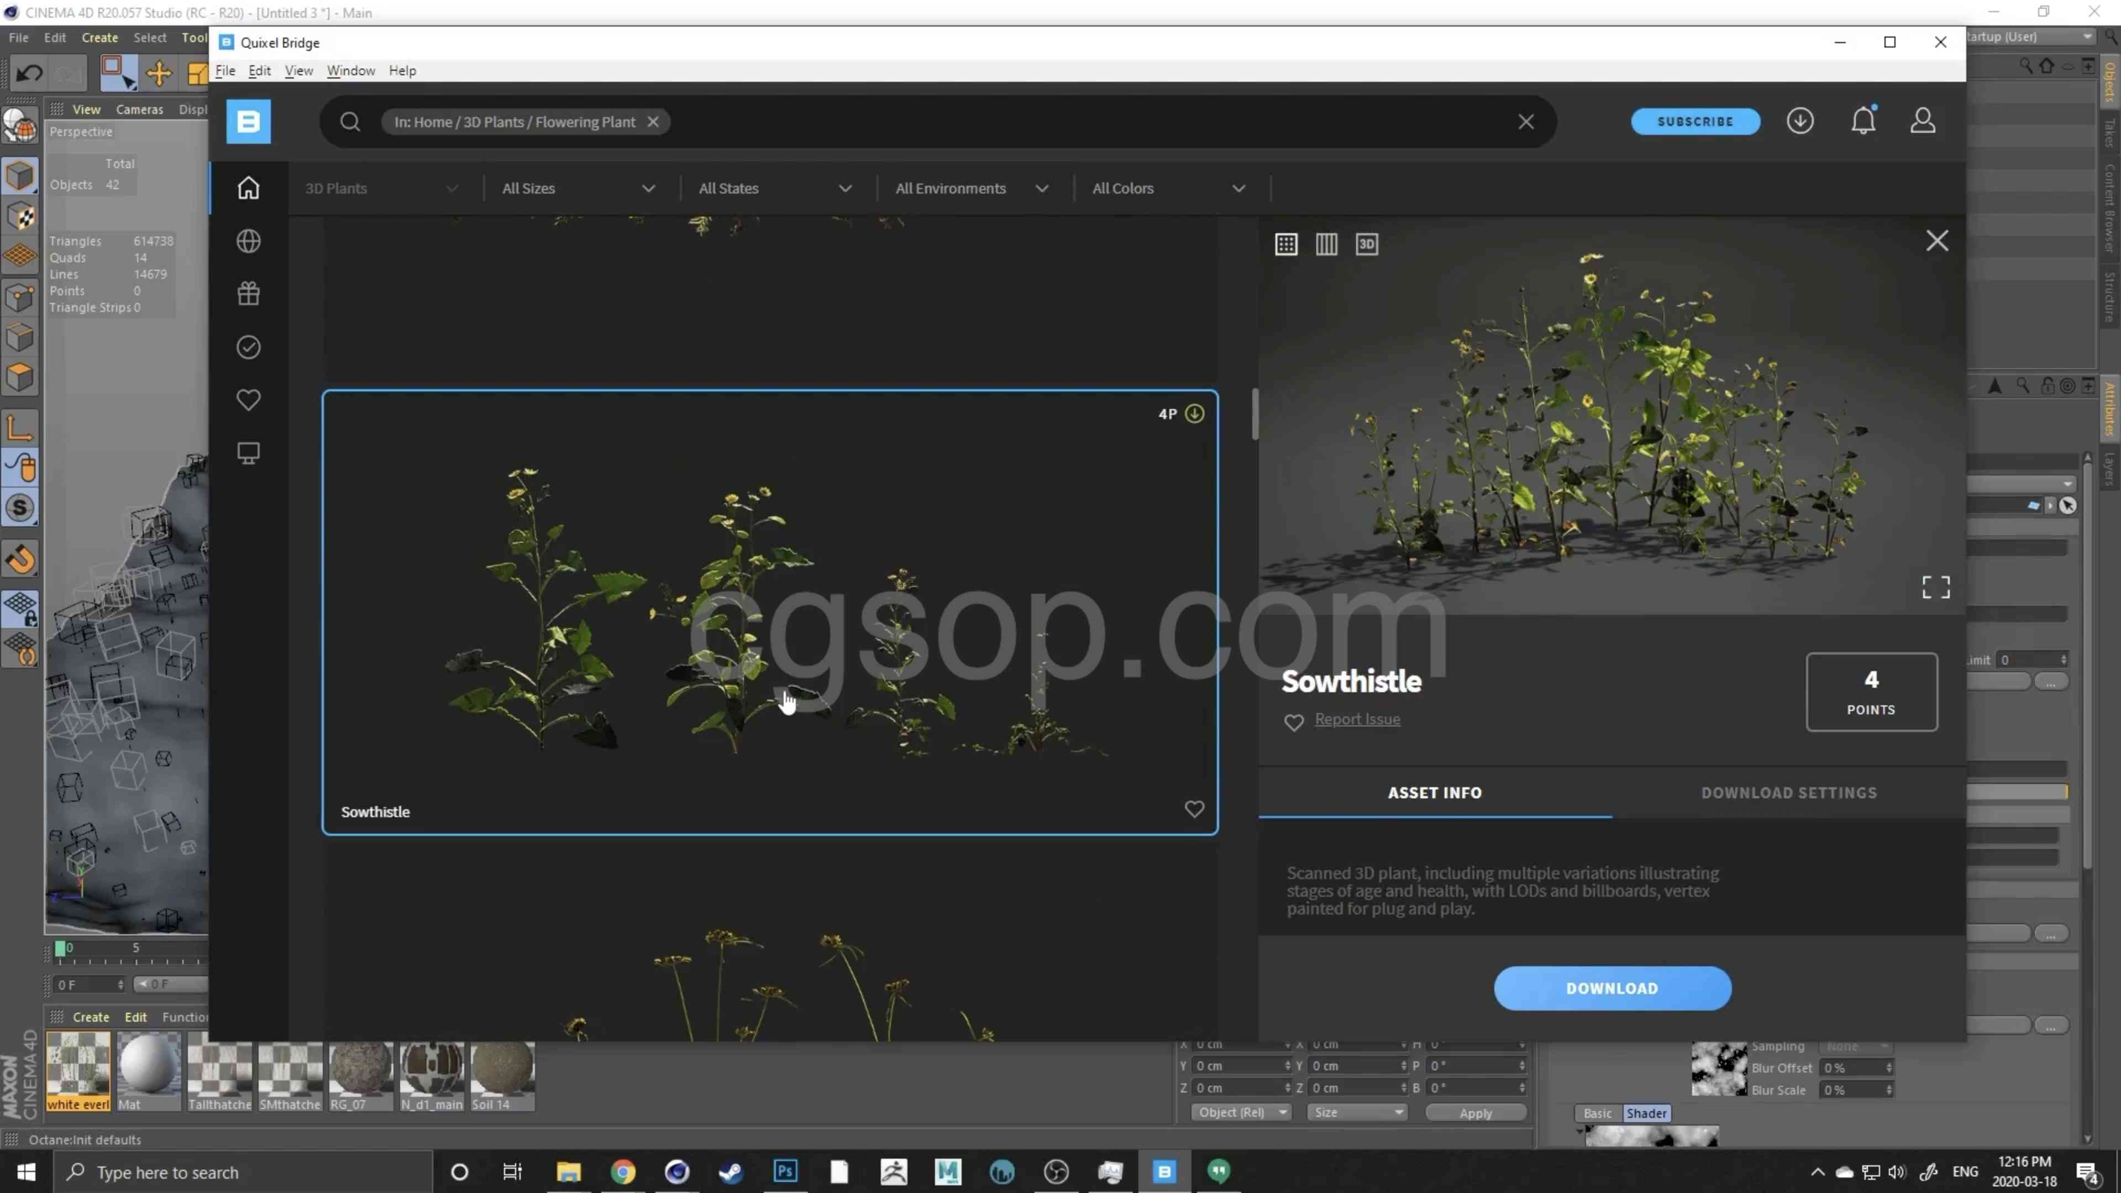Favorite the Sowthistle thumbnail with the heart
This screenshot has height=1193, width=2121.
click(x=1194, y=809)
